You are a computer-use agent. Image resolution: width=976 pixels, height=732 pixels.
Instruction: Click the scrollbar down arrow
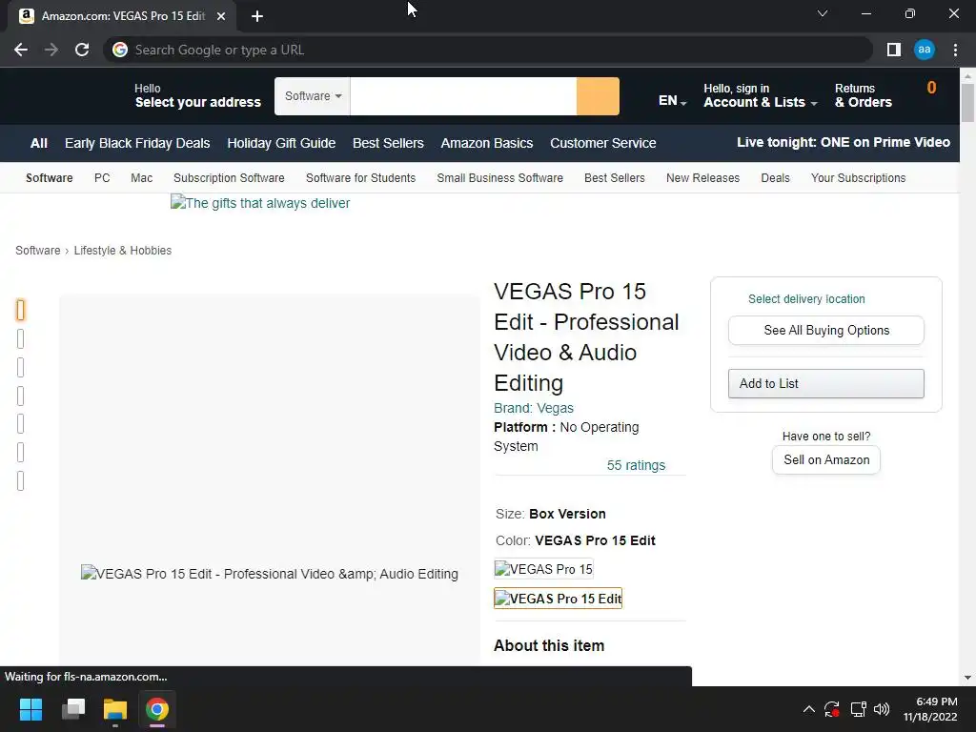tap(967, 678)
